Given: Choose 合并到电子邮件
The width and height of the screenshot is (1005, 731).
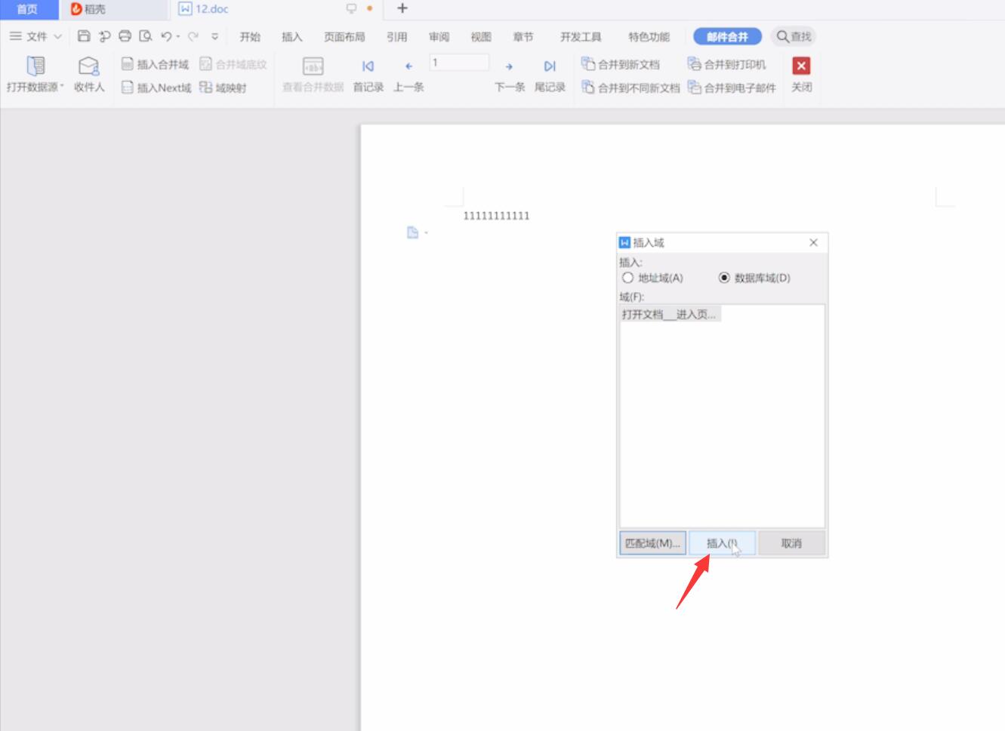Looking at the screenshot, I should pyautogui.click(x=732, y=88).
